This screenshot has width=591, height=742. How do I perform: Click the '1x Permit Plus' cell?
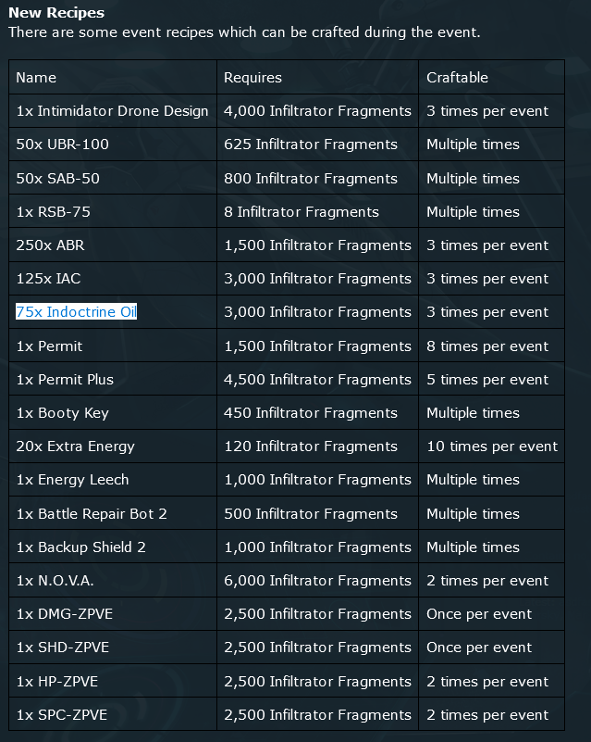click(x=113, y=379)
